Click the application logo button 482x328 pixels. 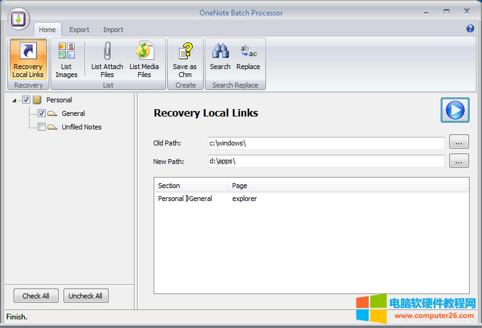18,18
